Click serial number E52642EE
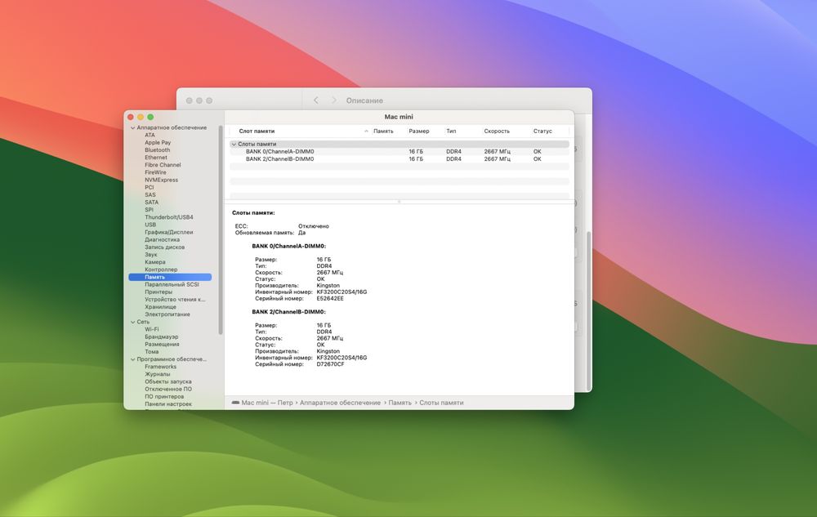This screenshot has height=517, width=817. click(330, 299)
